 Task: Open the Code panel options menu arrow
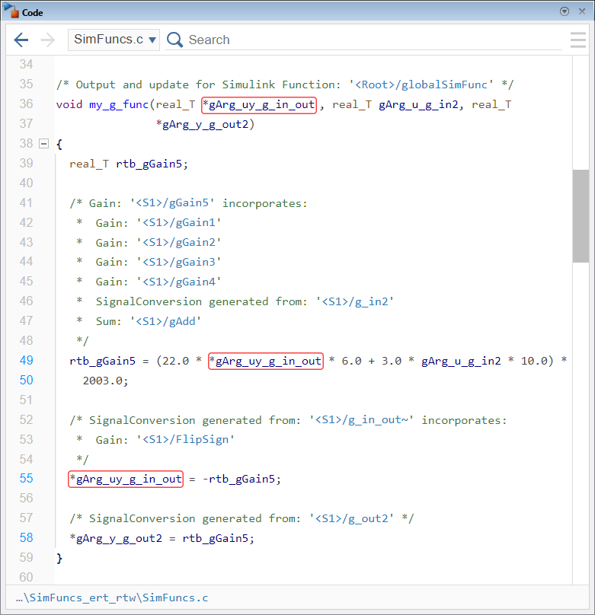[x=565, y=11]
